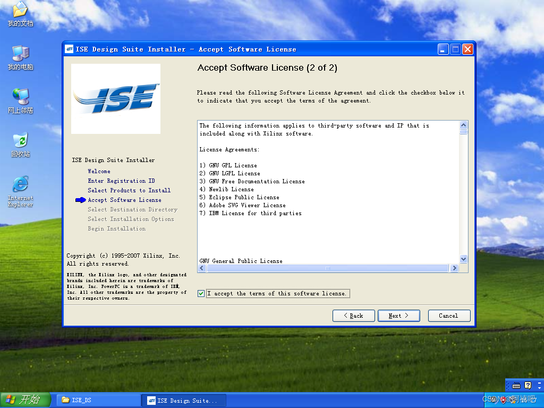Switch to ISE Design Suite taskbar item
This screenshot has height=408, width=544.
[x=185, y=401]
